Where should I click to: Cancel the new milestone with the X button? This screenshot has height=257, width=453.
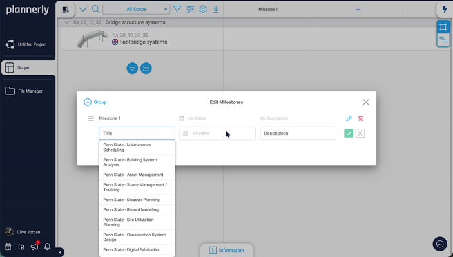(360, 134)
